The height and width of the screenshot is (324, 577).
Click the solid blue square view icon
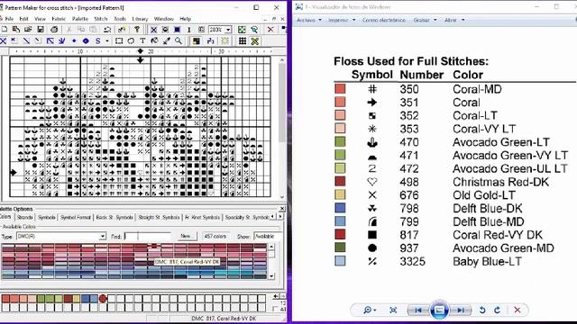click(x=177, y=30)
